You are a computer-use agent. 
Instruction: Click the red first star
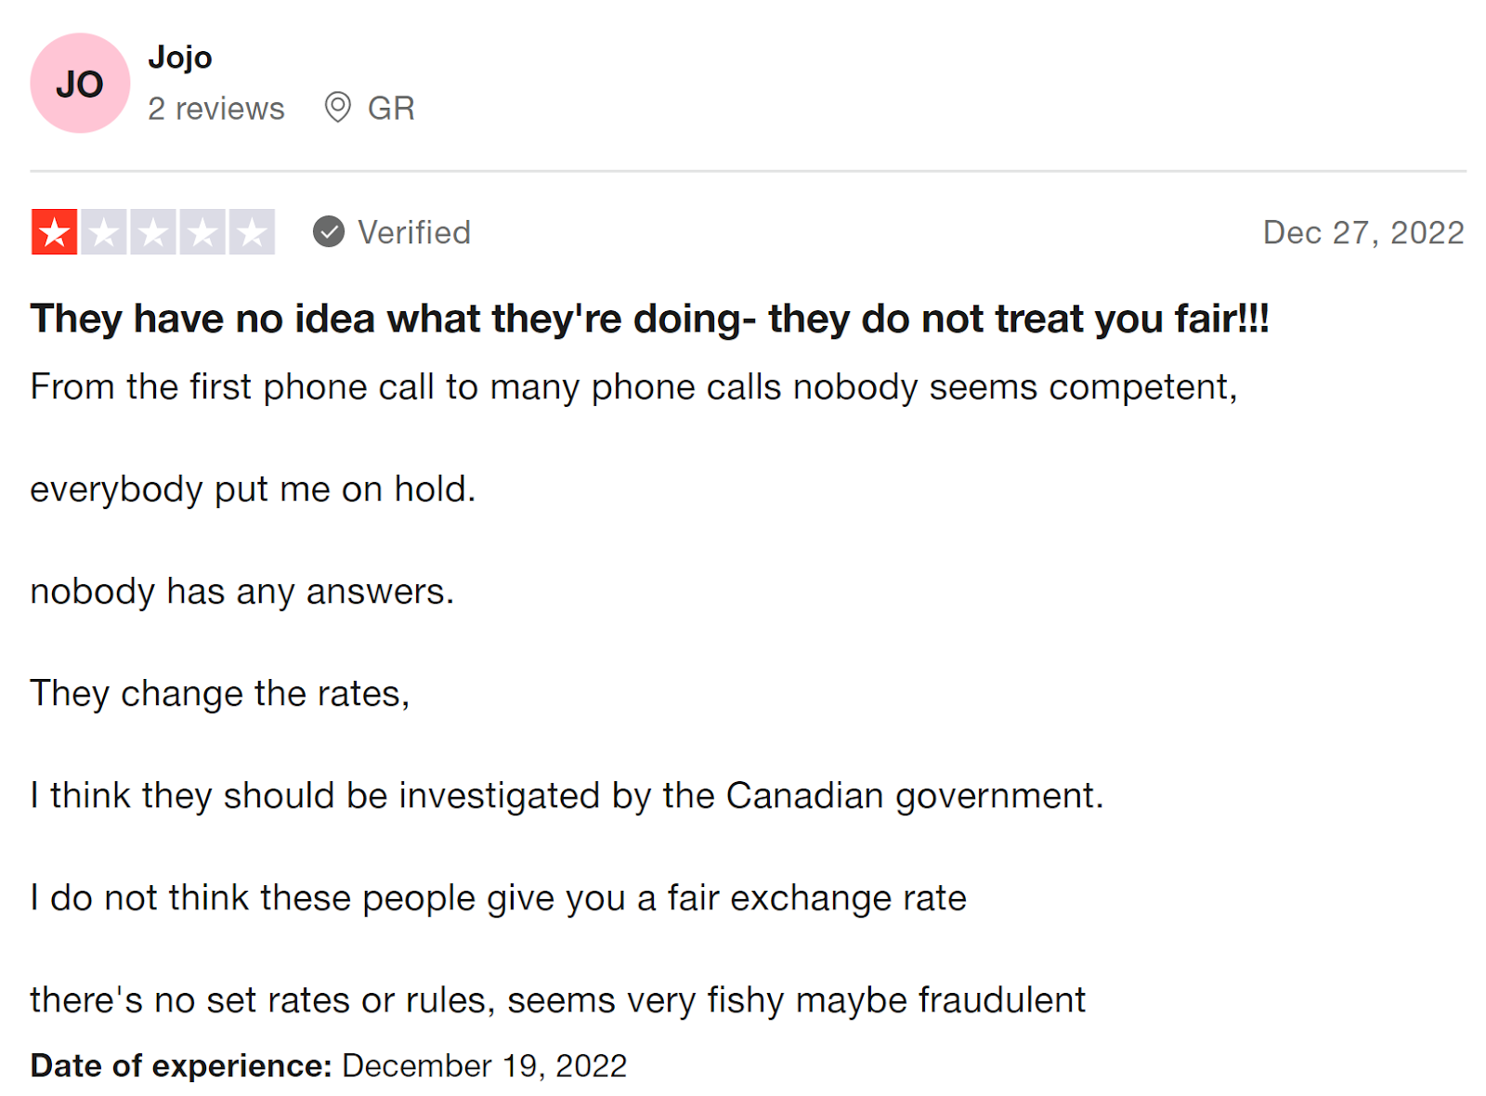pyautogui.click(x=55, y=232)
